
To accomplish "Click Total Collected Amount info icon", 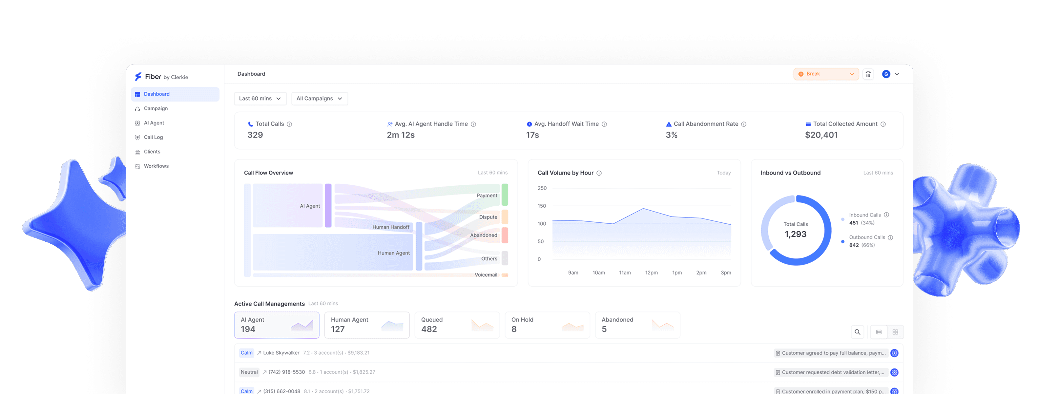I will point(883,124).
